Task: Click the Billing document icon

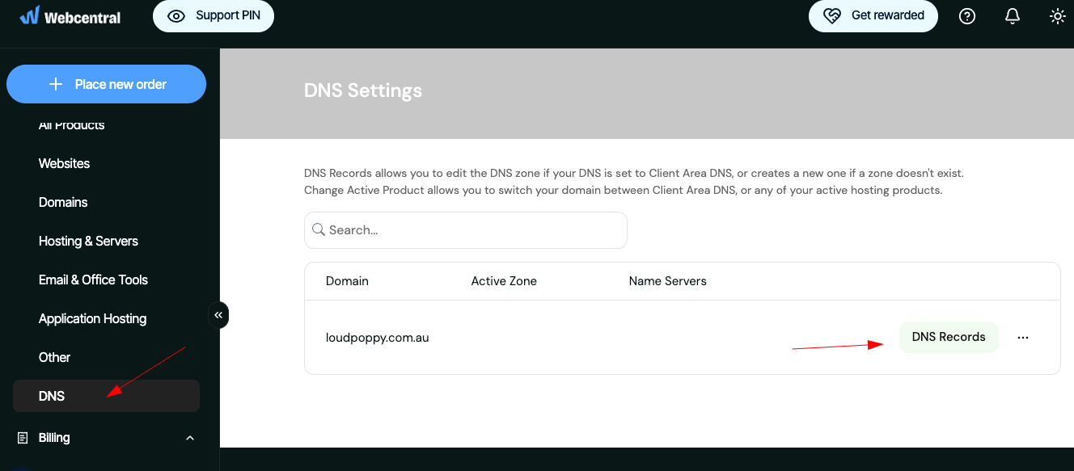Action: click(x=23, y=438)
